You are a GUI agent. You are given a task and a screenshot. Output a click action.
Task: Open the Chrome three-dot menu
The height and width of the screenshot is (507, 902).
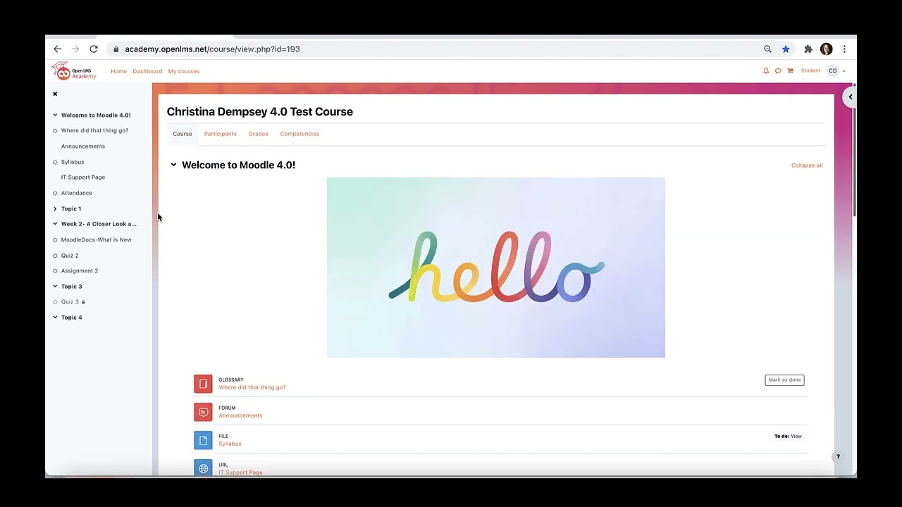pos(844,49)
